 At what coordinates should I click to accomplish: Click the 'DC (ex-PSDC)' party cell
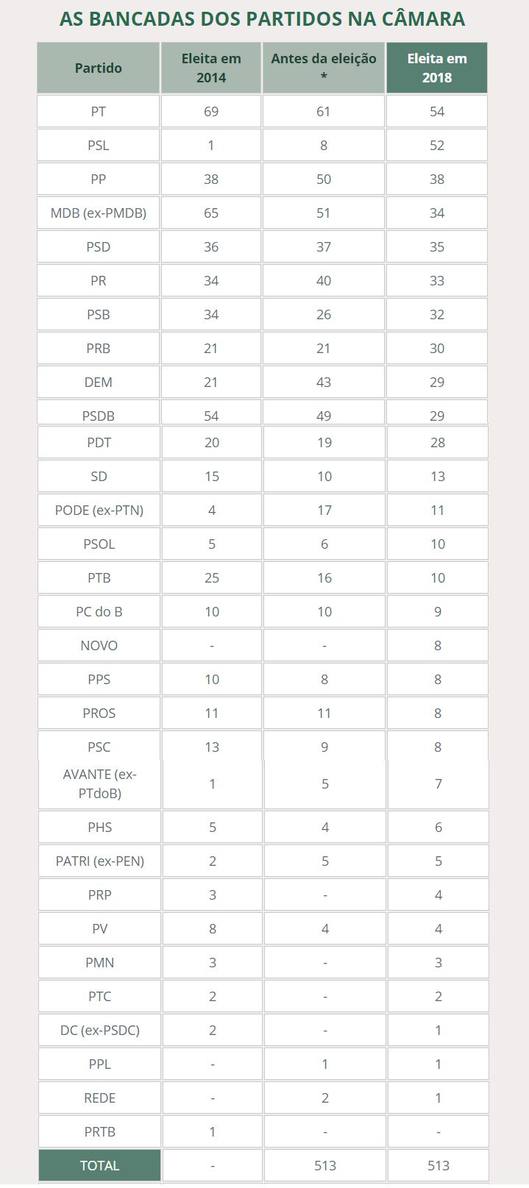100,1031
